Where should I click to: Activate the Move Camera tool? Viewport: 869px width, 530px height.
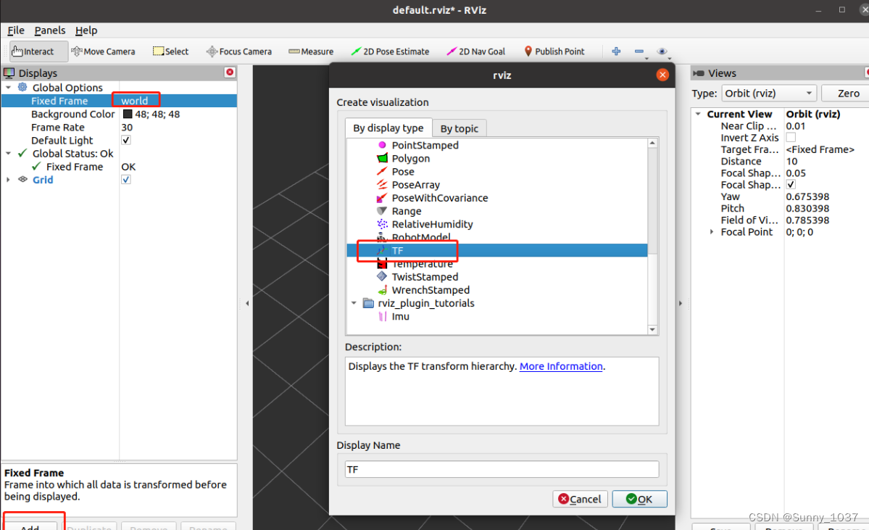[103, 51]
